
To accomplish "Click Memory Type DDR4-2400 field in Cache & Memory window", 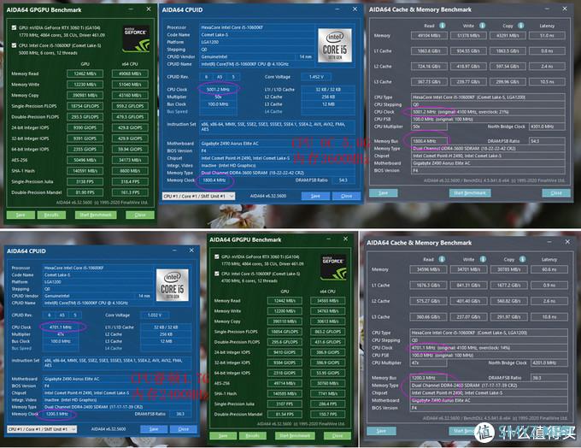I will (x=489, y=386).
